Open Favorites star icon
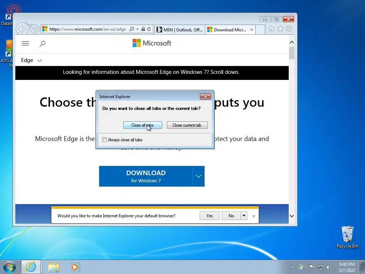 (280, 29)
